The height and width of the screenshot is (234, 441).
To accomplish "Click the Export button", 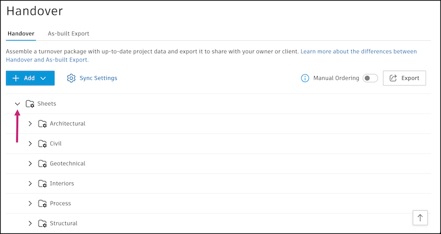I will pyautogui.click(x=404, y=78).
